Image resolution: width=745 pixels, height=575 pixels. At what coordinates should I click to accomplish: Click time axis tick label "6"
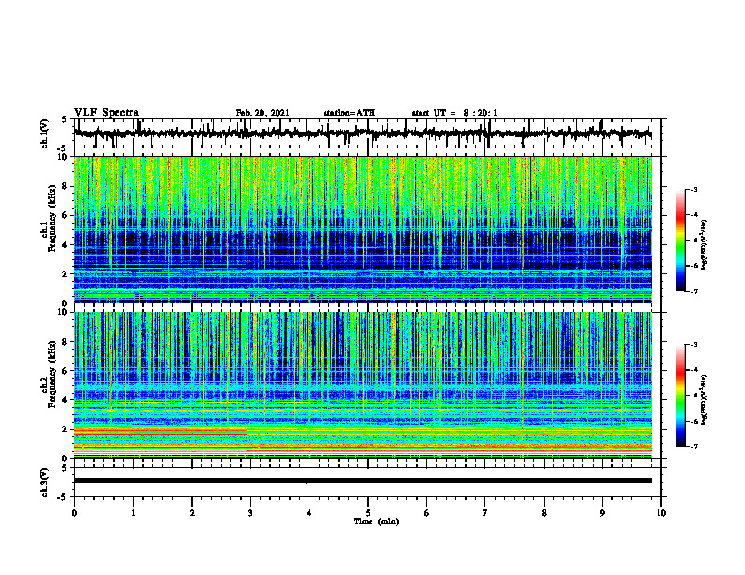click(x=427, y=513)
